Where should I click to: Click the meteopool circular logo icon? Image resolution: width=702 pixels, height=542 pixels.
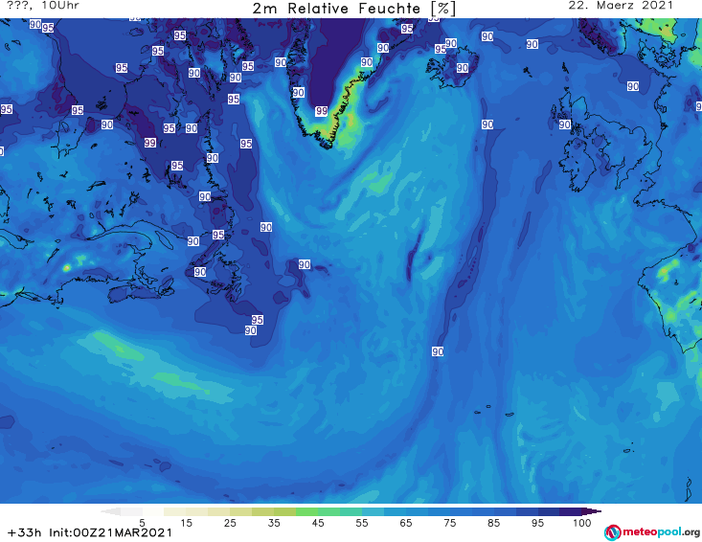612,532
